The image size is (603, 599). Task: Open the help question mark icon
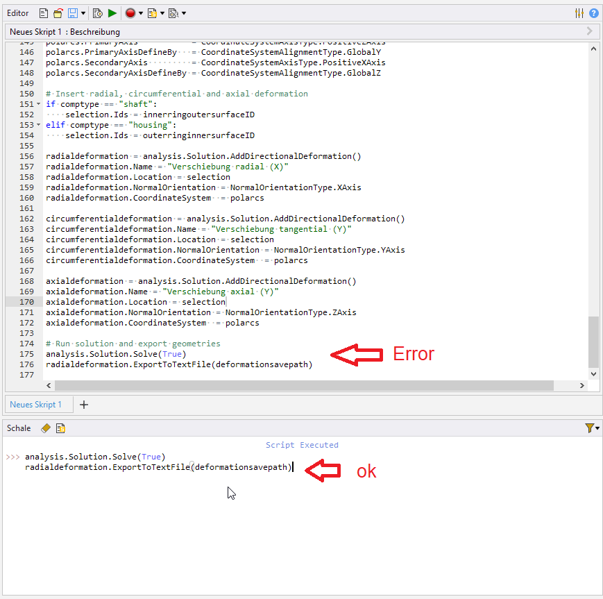coord(594,13)
